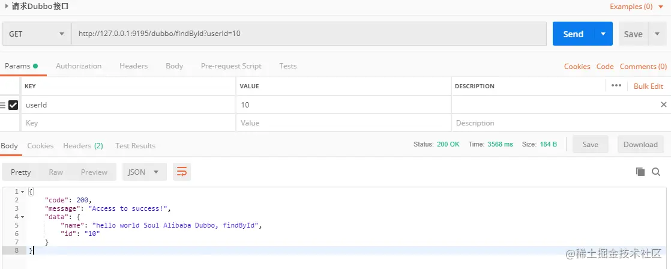The image size is (671, 269).
Task: Open the GET method dropdown
Action: 37,34
